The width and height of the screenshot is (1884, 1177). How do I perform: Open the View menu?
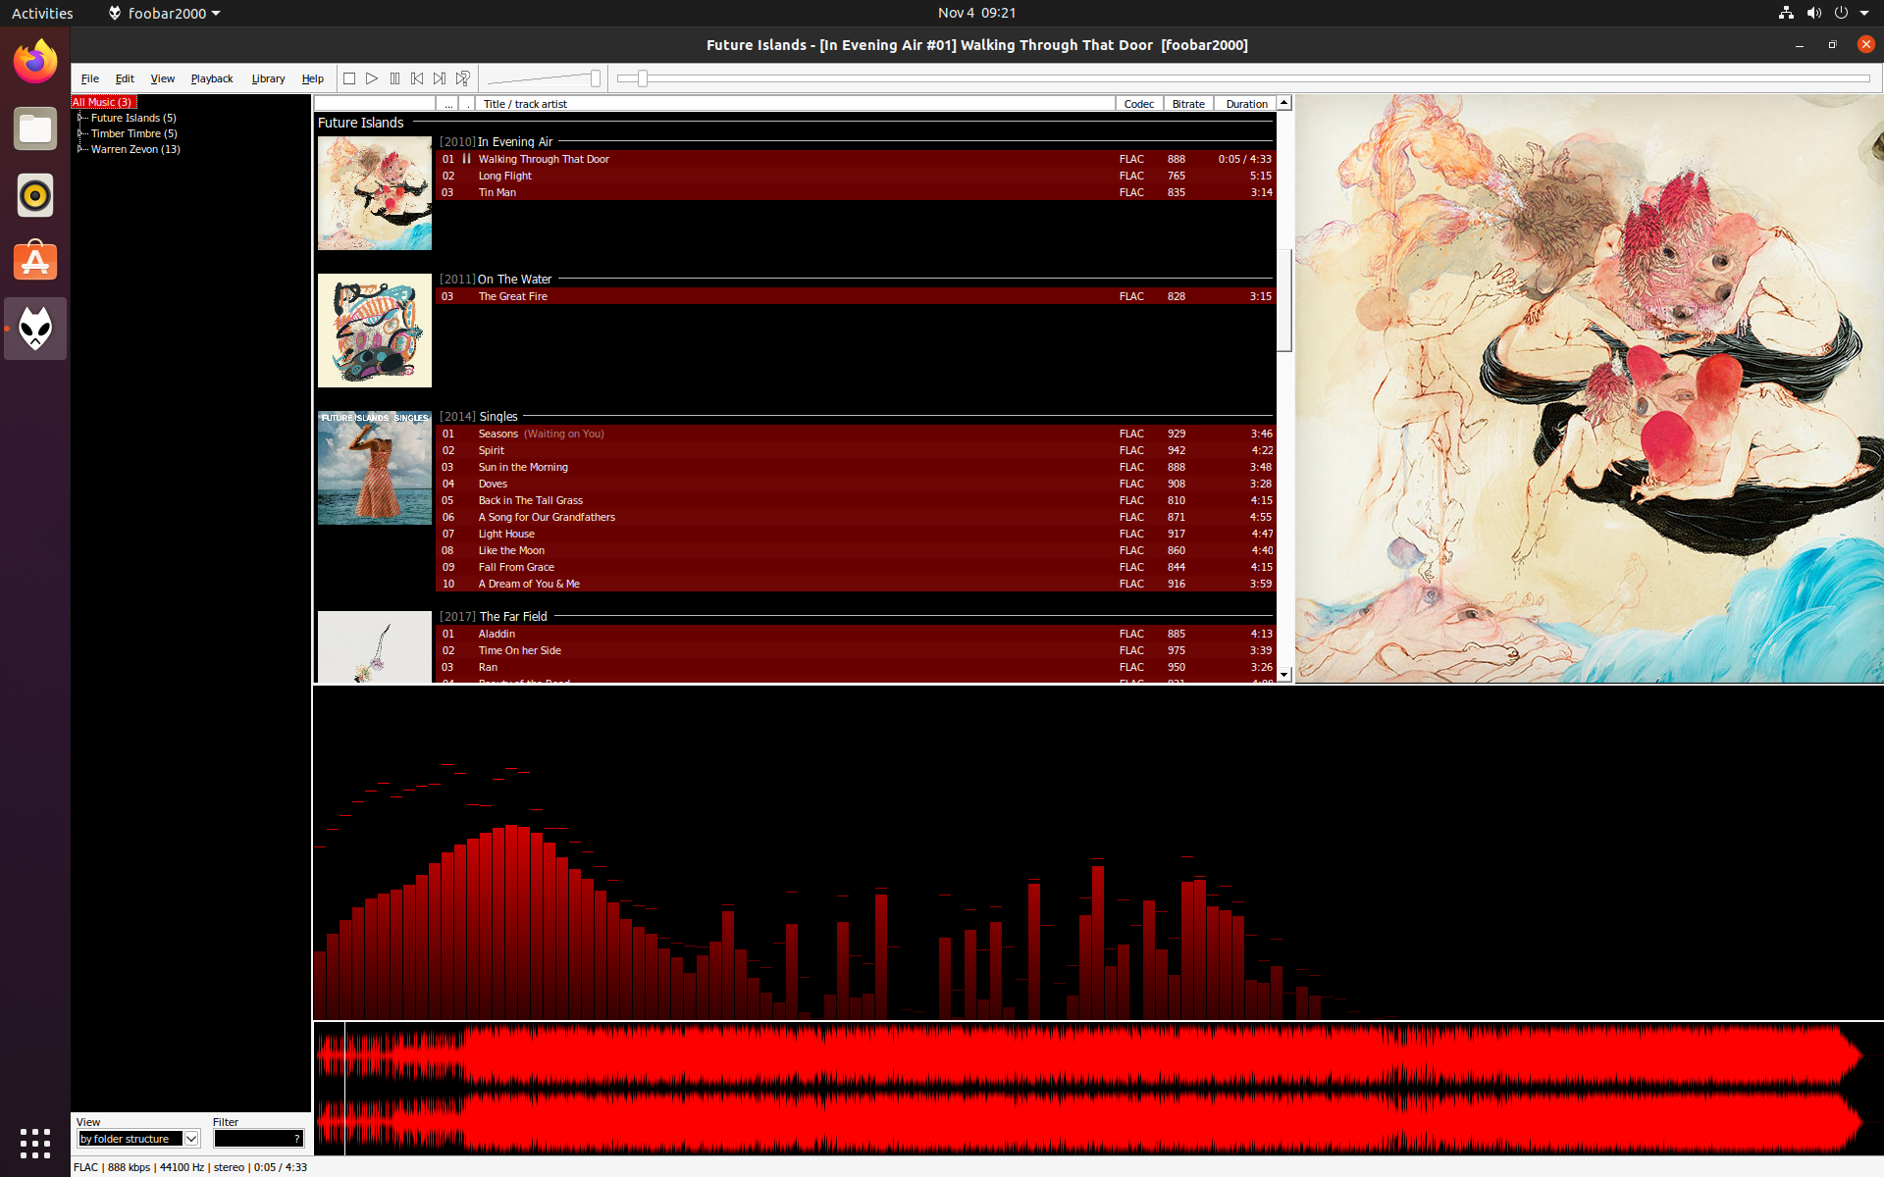(x=162, y=78)
